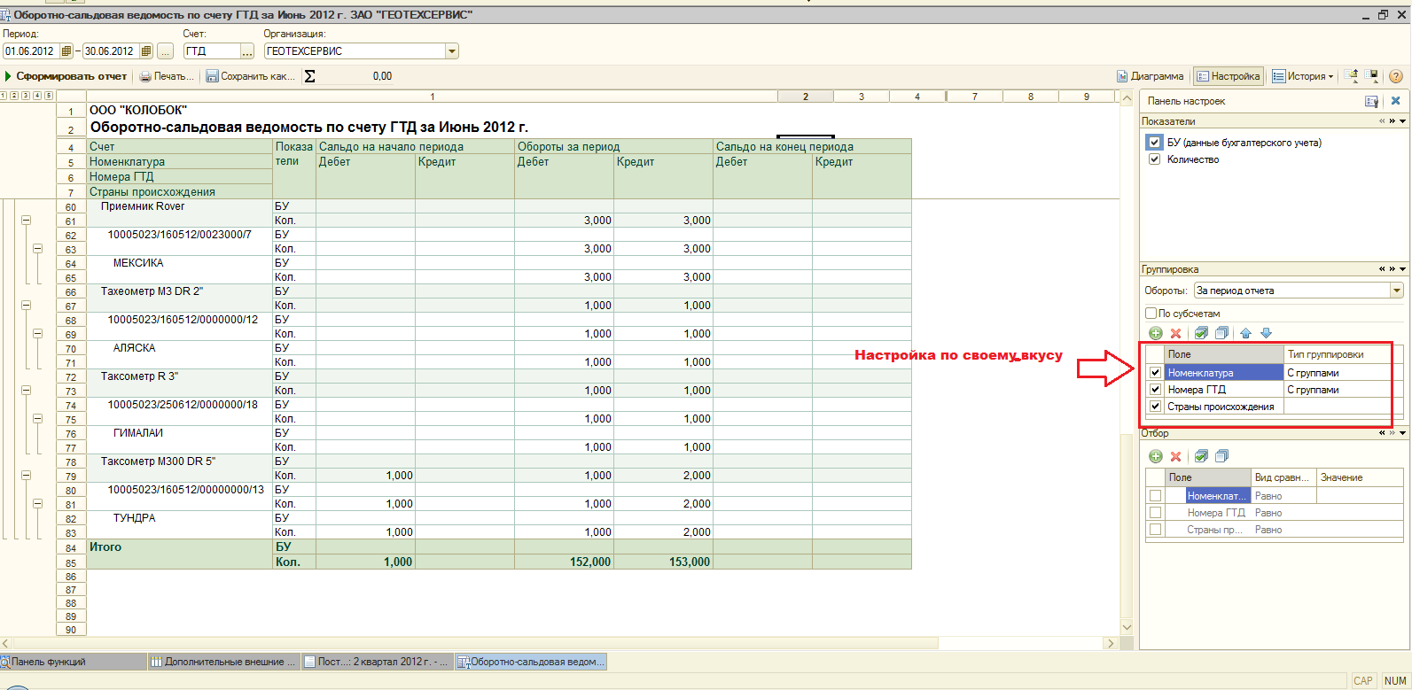Click column header 2 in spreadsheet
Viewport: 1412px width, 690px height.
(806, 97)
